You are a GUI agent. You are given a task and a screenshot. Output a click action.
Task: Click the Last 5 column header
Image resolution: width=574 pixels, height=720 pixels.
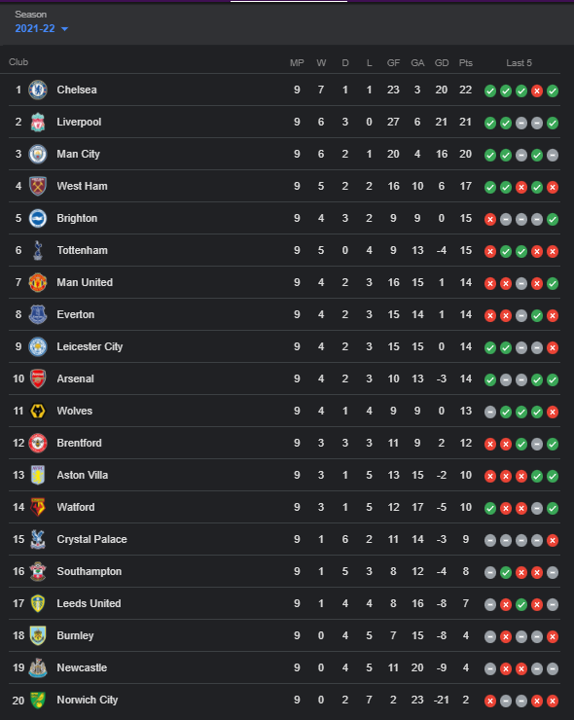click(x=519, y=63)
